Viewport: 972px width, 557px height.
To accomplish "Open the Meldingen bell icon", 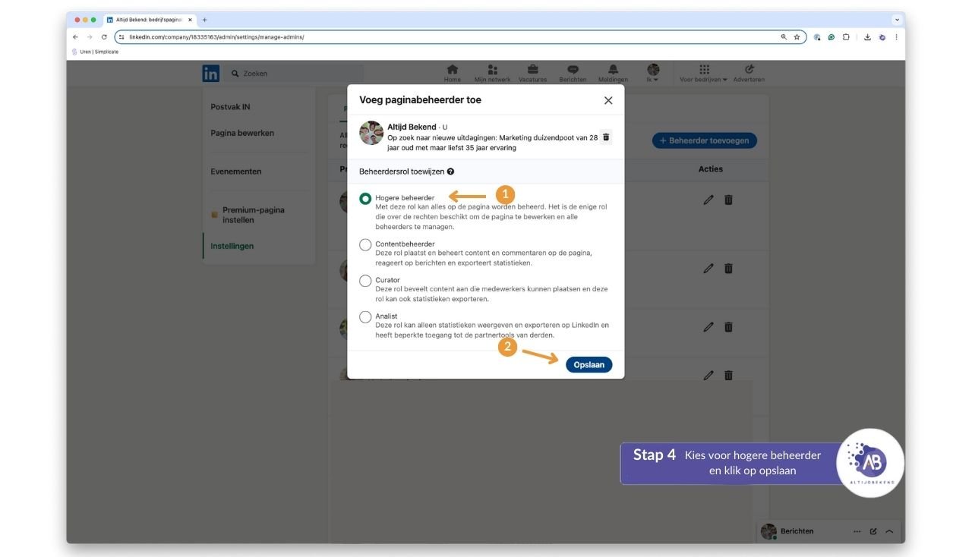I will pyautogui.click(x=613, y=70).
